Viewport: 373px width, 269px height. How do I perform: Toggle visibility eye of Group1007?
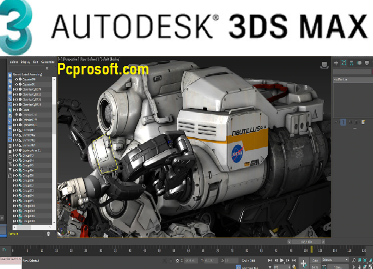17,221
